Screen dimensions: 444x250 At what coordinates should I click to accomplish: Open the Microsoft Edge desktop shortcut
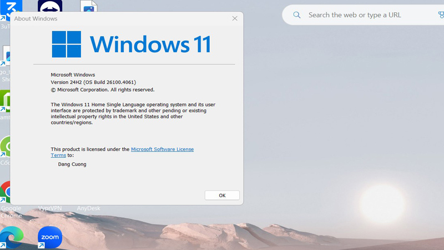tap(11, 238)
